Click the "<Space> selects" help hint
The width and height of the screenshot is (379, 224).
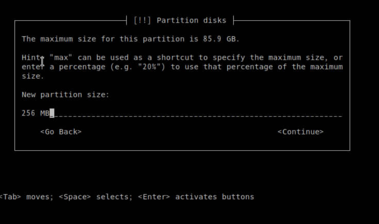[x=96, y=197]
